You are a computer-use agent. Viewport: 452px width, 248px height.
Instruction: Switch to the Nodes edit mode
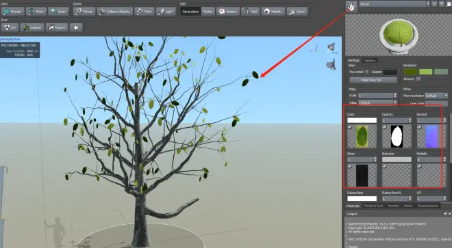click(208, 12)
